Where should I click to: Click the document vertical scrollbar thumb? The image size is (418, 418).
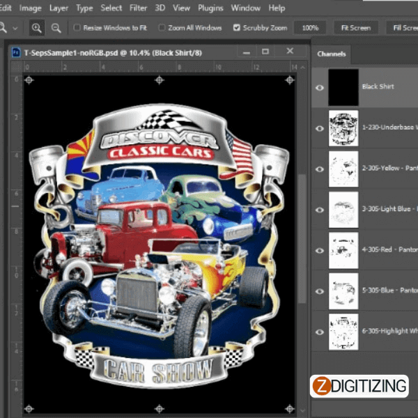(x=302, y=238)
